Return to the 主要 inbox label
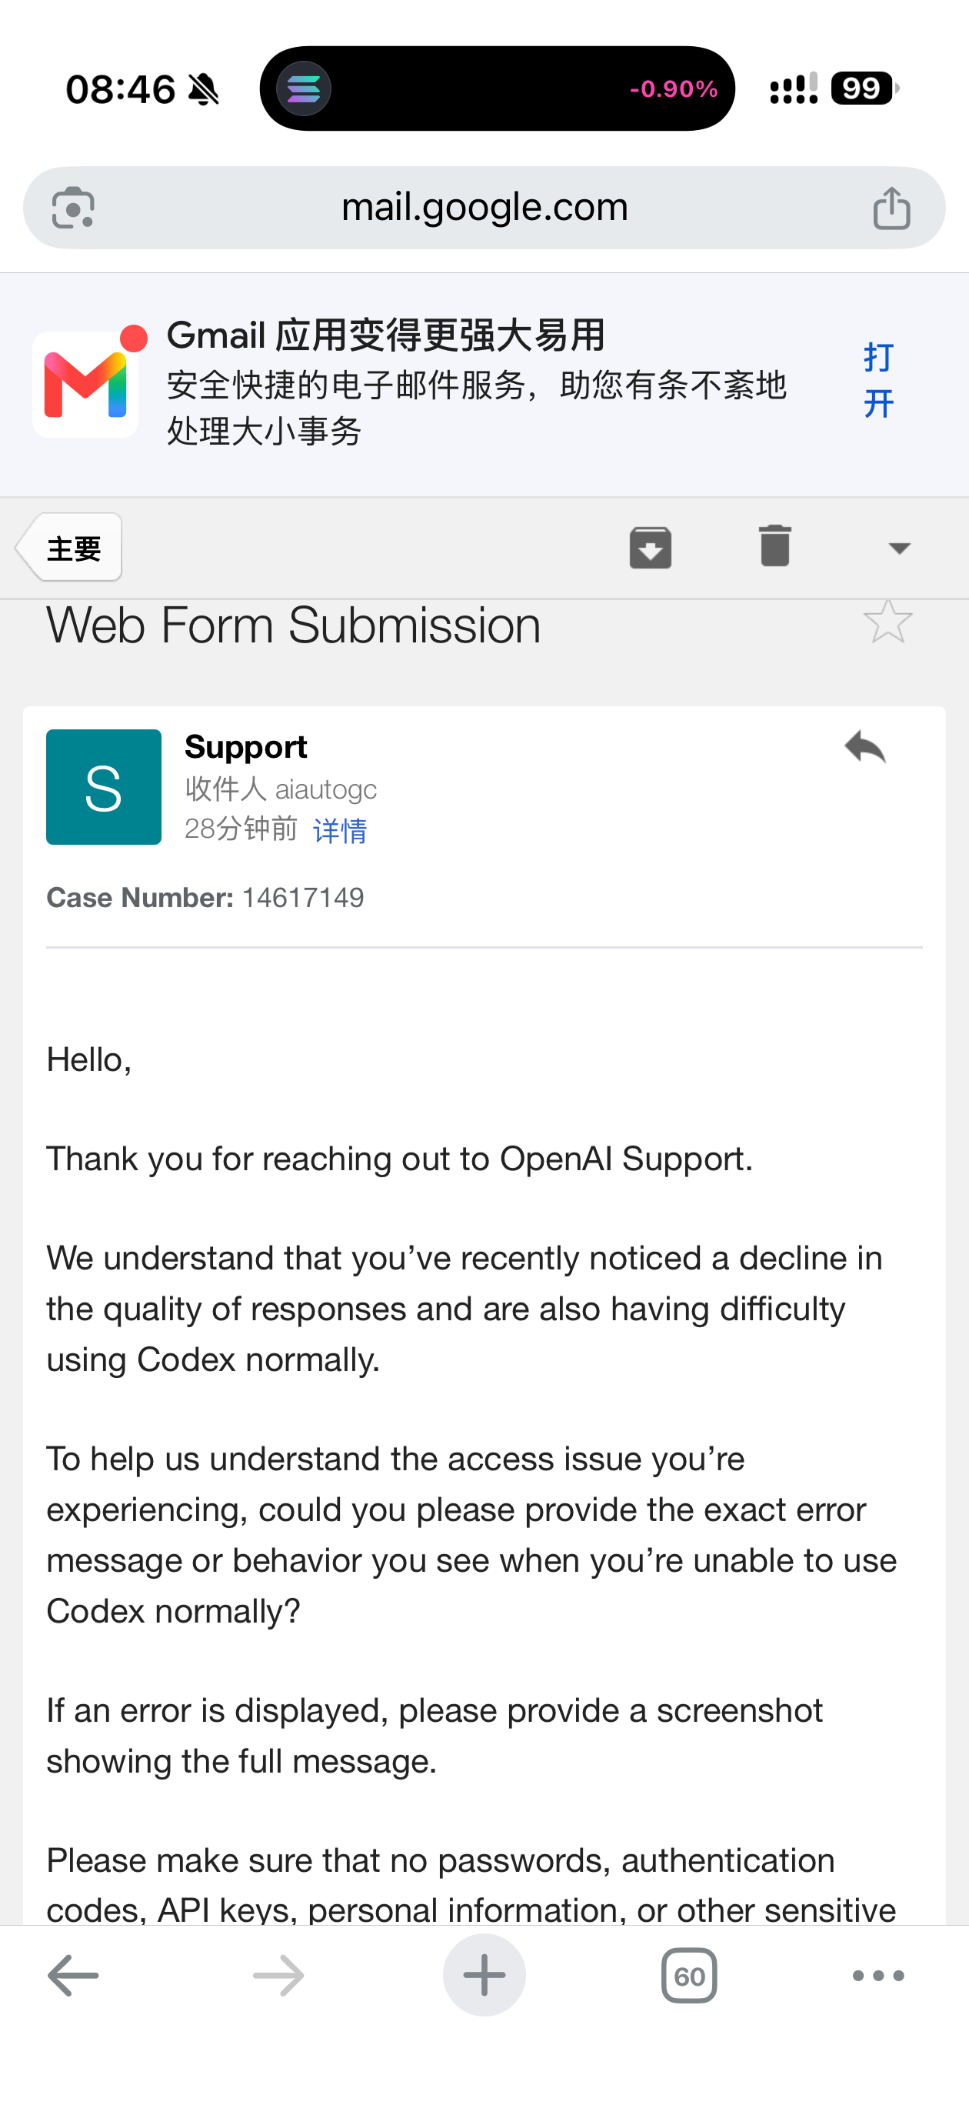 click(x=69, y=548)
